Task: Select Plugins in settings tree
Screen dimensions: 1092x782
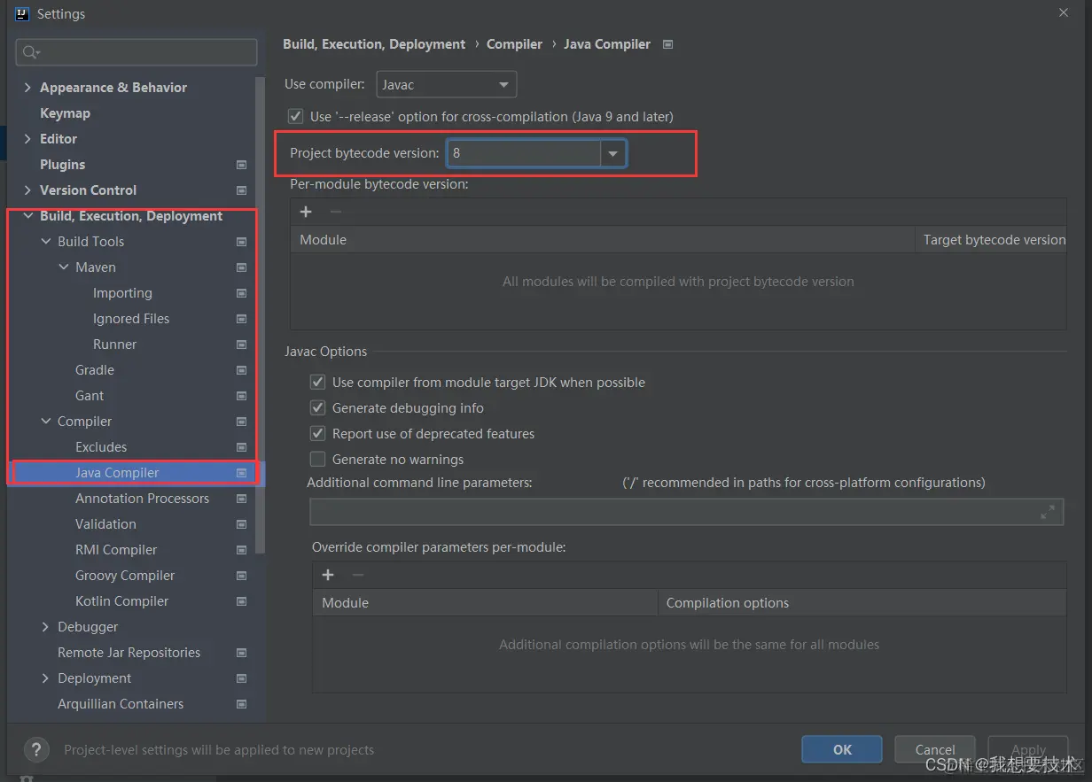Action: coord(62,165)
